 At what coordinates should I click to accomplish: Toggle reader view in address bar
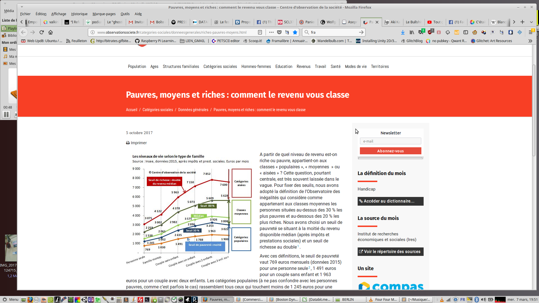point(260,32)
